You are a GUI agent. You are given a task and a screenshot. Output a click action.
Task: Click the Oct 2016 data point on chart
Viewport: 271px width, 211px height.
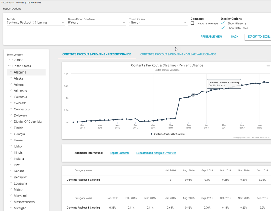[193, 95]
